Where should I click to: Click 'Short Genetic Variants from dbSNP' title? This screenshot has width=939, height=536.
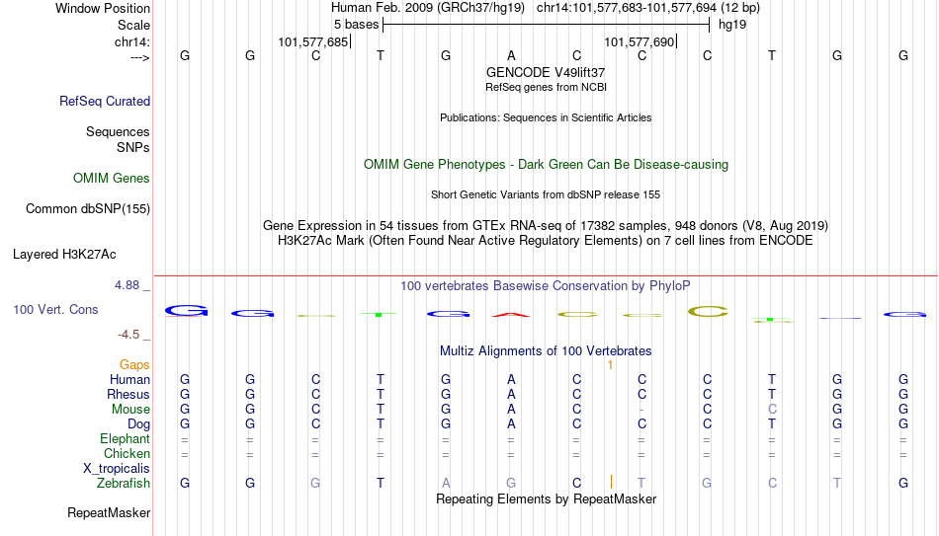click(x=546, y=195)
